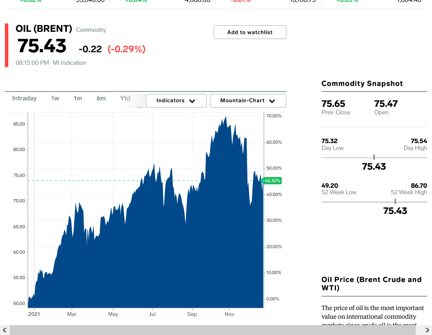
Task: Click the 75.47 Open value
Action: pyautogui.click(x=386, y=104)
